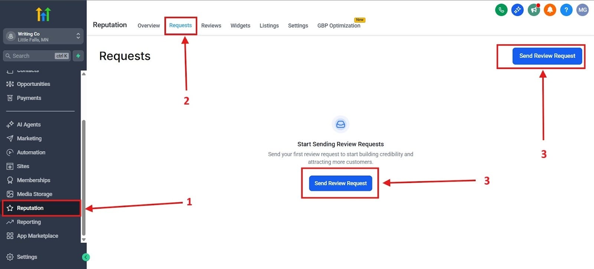Click the yellow New badge above GBP Optimization
This screenshot has height=269, width=594.
360,20
